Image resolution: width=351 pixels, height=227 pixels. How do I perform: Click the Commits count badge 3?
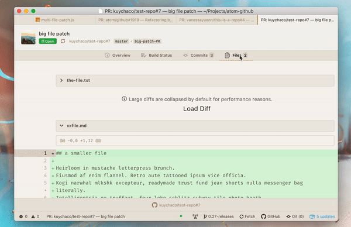click(x=212, y=56)
